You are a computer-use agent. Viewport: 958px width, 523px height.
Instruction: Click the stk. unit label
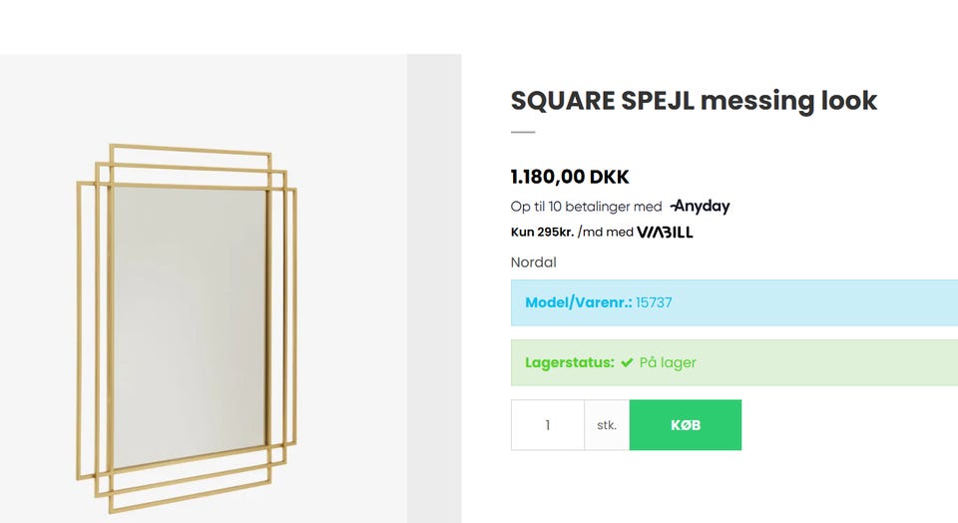click(607, 425)
